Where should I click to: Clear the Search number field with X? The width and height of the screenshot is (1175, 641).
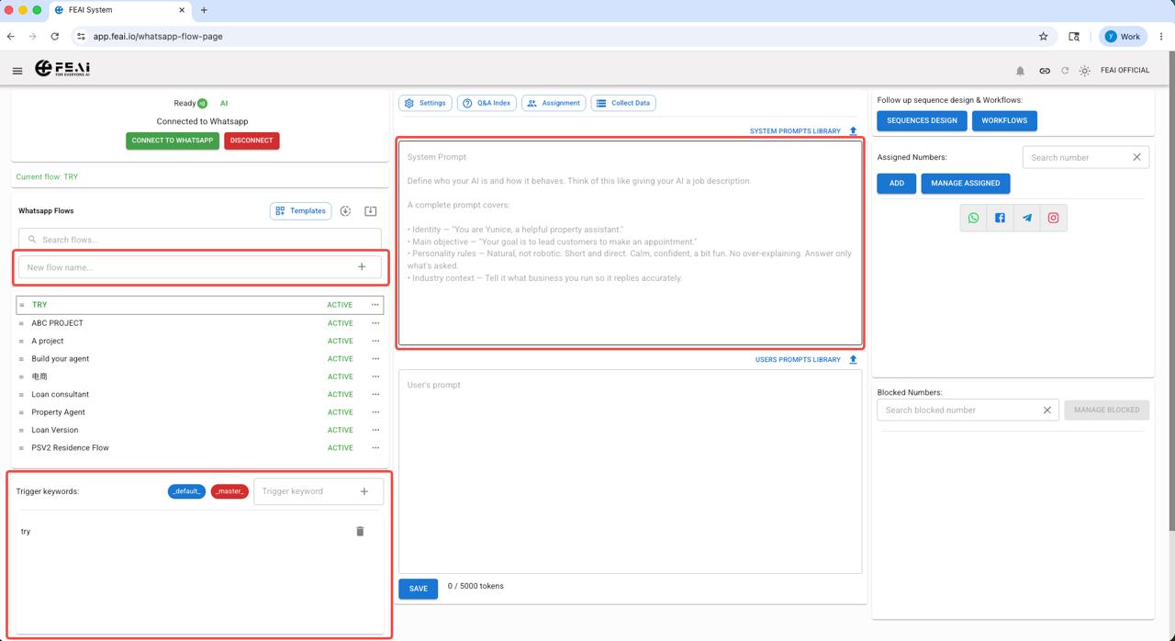click(1136, 157)
